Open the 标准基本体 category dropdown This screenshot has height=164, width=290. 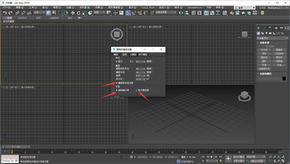pyautogui.click(x=272, y=38)
